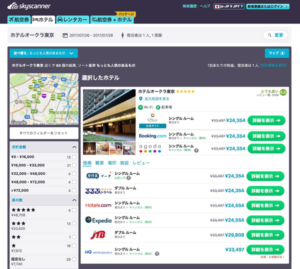Screen dimensions: 300x269
Task: Click the parking amenity icon
Action: point(158,107)
